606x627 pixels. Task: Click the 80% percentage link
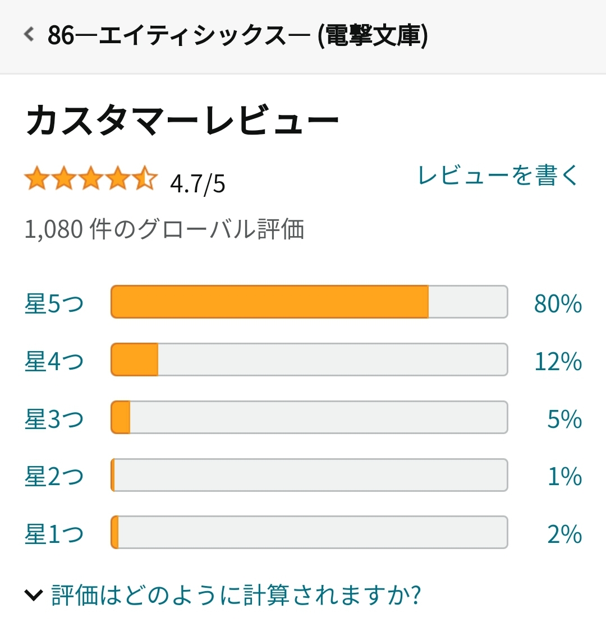point(558,303)
